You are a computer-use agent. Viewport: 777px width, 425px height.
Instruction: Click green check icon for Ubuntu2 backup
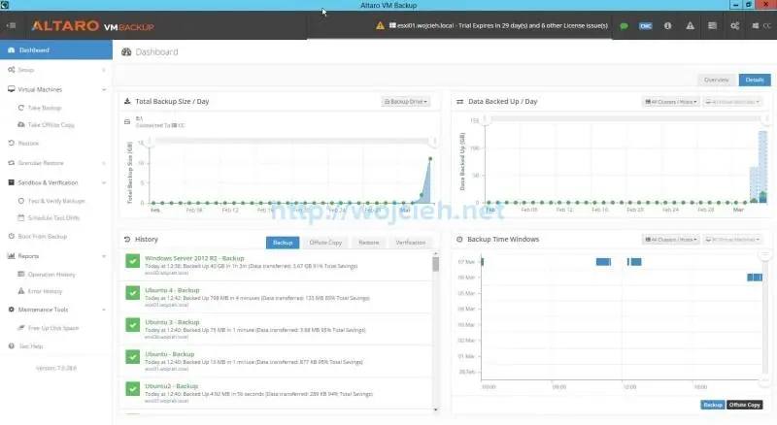[132, 389]
